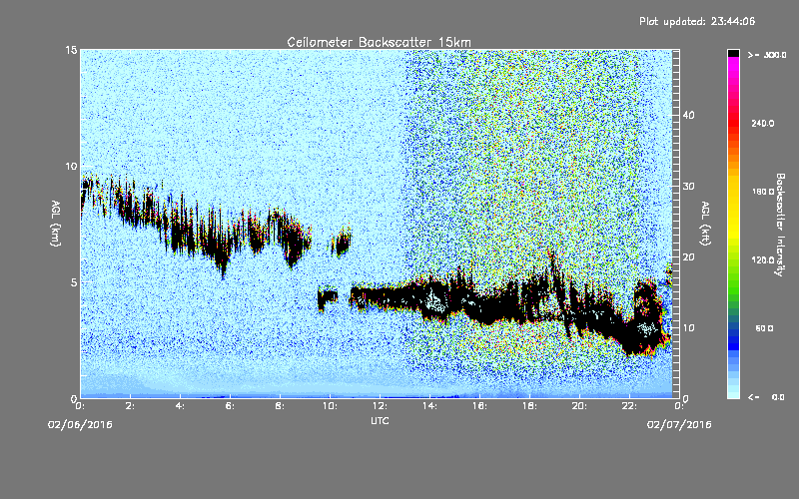Viewport: 799px width, 499px height.
Task: Click the "15" tick on the km axis
Action: click(x=71, y=50)
